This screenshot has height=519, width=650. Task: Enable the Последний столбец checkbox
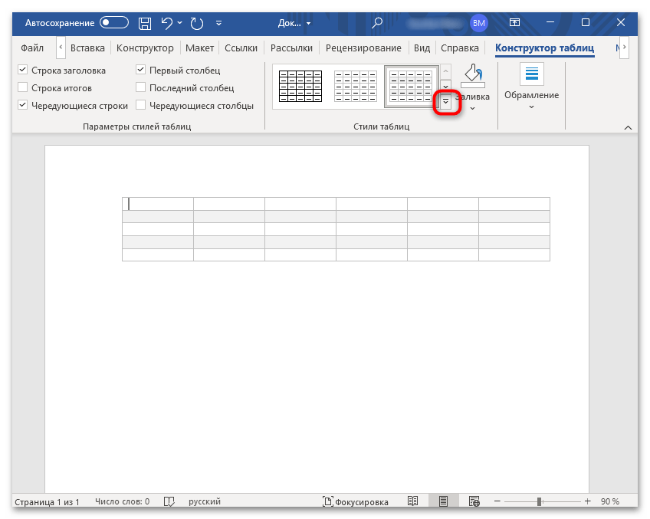[141, 88]
